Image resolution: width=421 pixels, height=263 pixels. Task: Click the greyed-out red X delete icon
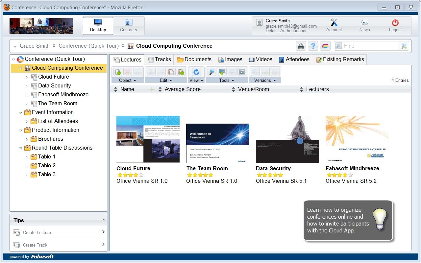coord(128,72)
